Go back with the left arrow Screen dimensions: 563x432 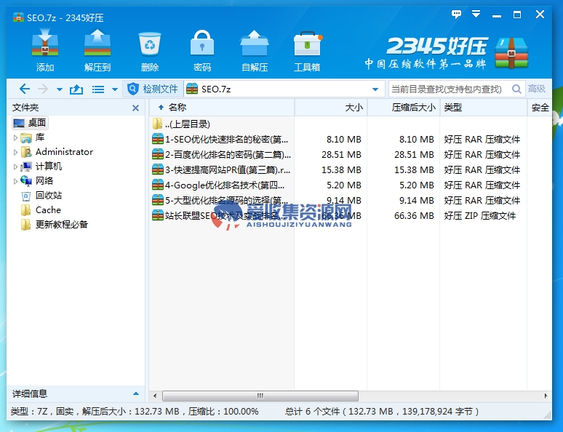point(25,89)
